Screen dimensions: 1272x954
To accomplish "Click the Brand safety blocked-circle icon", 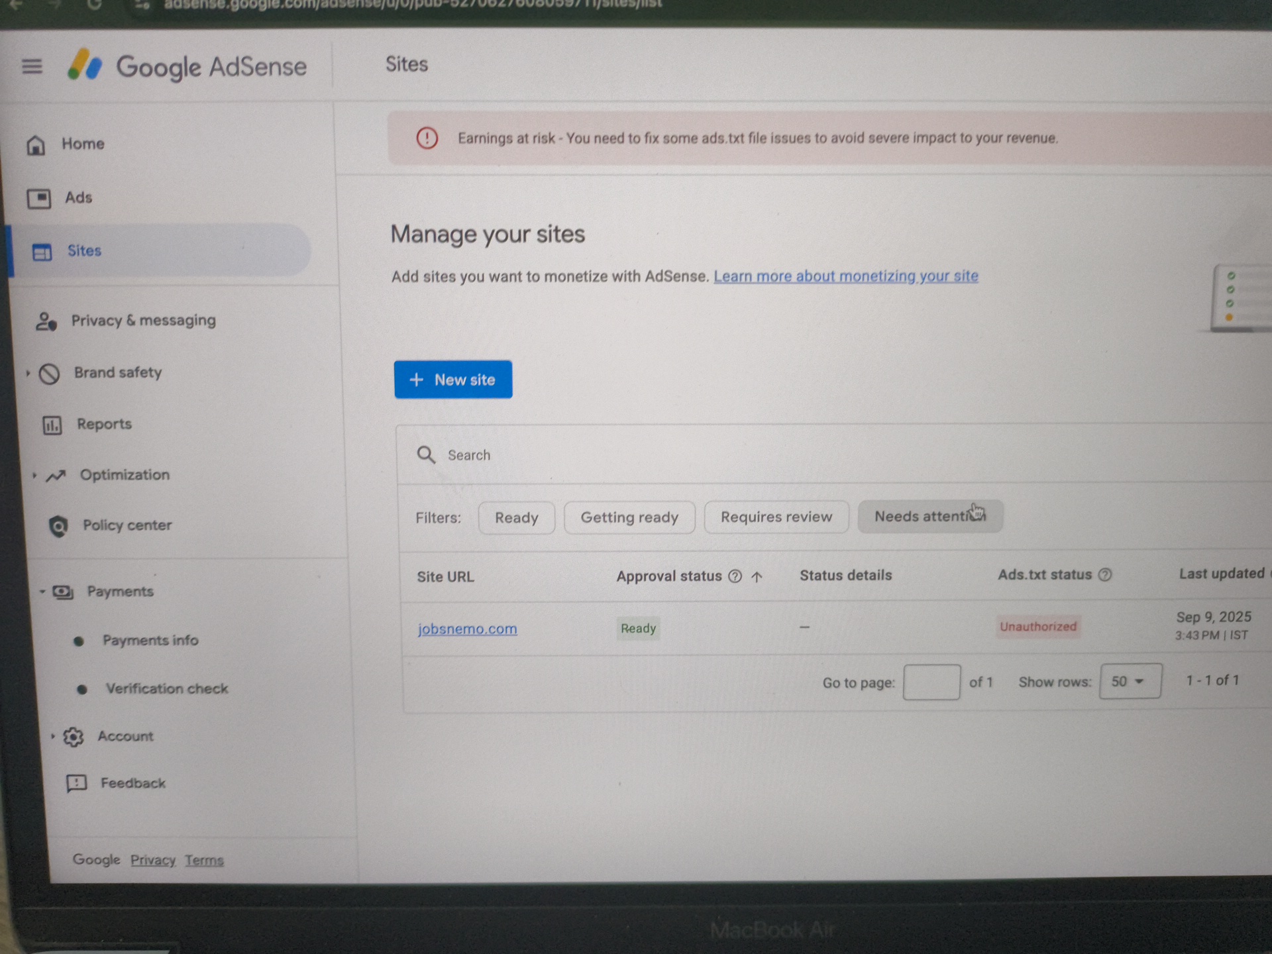I will (x=50, y=374).
